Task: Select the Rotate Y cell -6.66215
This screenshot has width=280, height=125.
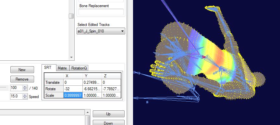Action: pyautogui.click(x=92, y=89)
